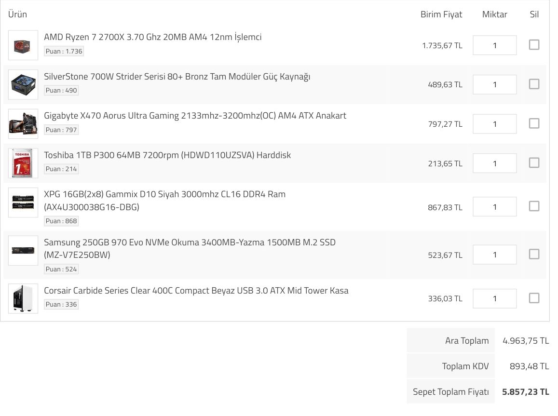Click the AMD Ryzen 7 2700X product thumbnail

click(x=23, y=45)
